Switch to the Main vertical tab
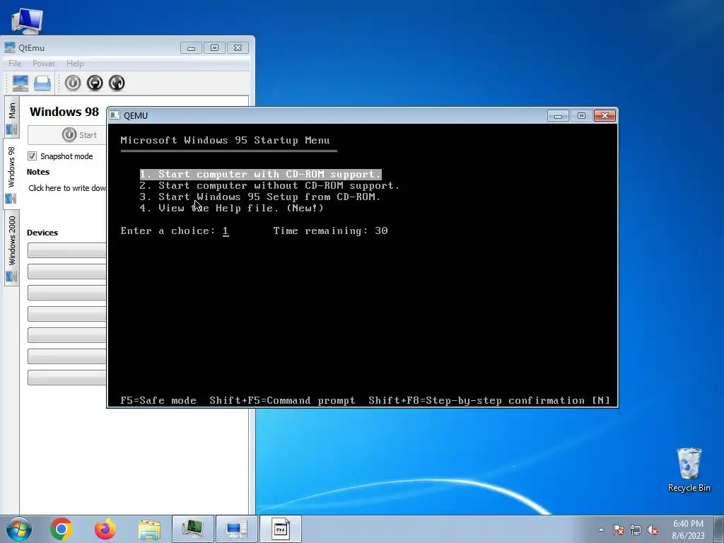Viewport: 724px width, 543px height. [11, 117]
